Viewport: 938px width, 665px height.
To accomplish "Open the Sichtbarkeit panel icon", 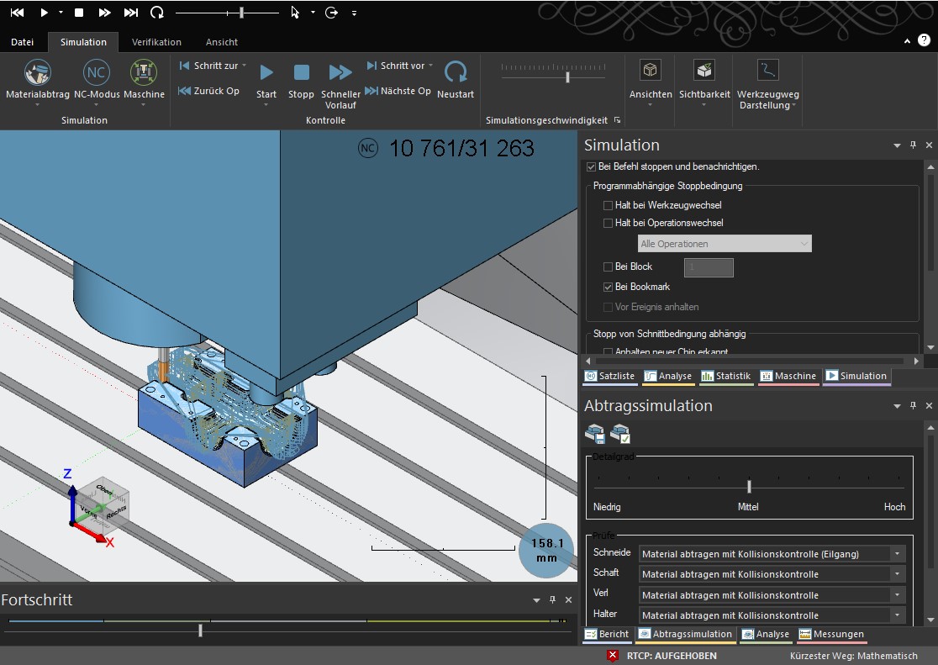I will pyautogui.click(x=703, y=80).
